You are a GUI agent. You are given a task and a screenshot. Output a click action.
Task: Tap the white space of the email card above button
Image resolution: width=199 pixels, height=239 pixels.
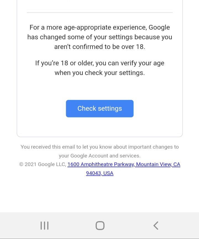pyautogui.click(x=100, y=88)
